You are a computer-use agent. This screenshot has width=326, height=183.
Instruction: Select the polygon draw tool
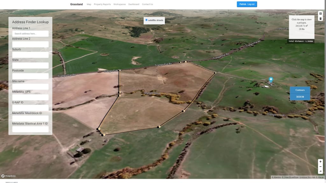pyautogui.click(x=321, y=14)
